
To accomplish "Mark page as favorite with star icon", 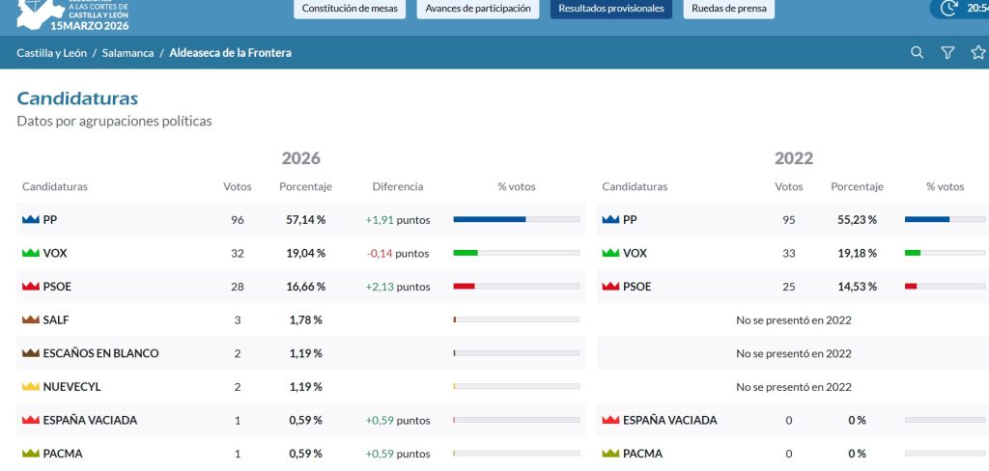I will [x=978, y=52].
